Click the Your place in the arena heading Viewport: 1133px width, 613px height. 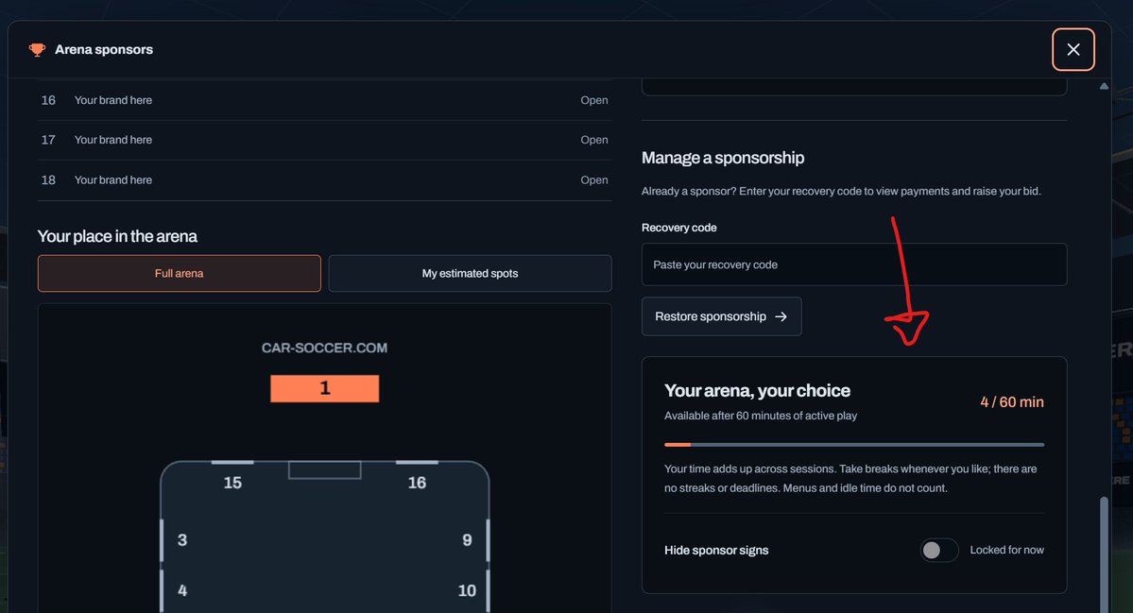[117, 236]
